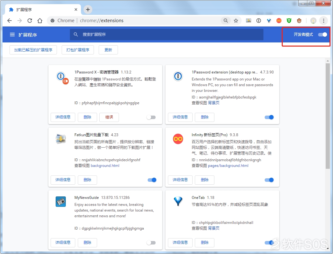Viewport: 333px width, 254px height.
Task: Open details for Fatkun extension
Action: tap(63, 180)
